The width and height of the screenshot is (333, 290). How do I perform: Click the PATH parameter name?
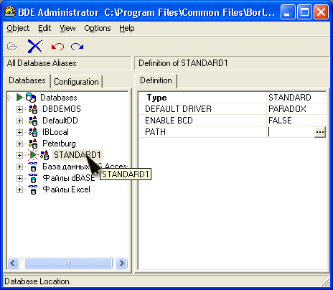(x=155, y=132)
